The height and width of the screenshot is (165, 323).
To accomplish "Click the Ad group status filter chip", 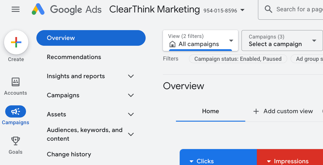I will click(307, 59).
